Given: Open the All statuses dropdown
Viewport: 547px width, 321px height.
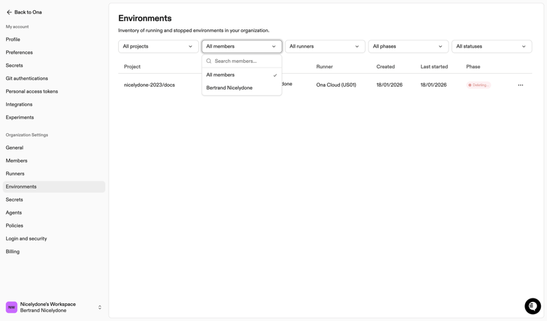Looking at the screenshot, I should [x=492, y=46].
